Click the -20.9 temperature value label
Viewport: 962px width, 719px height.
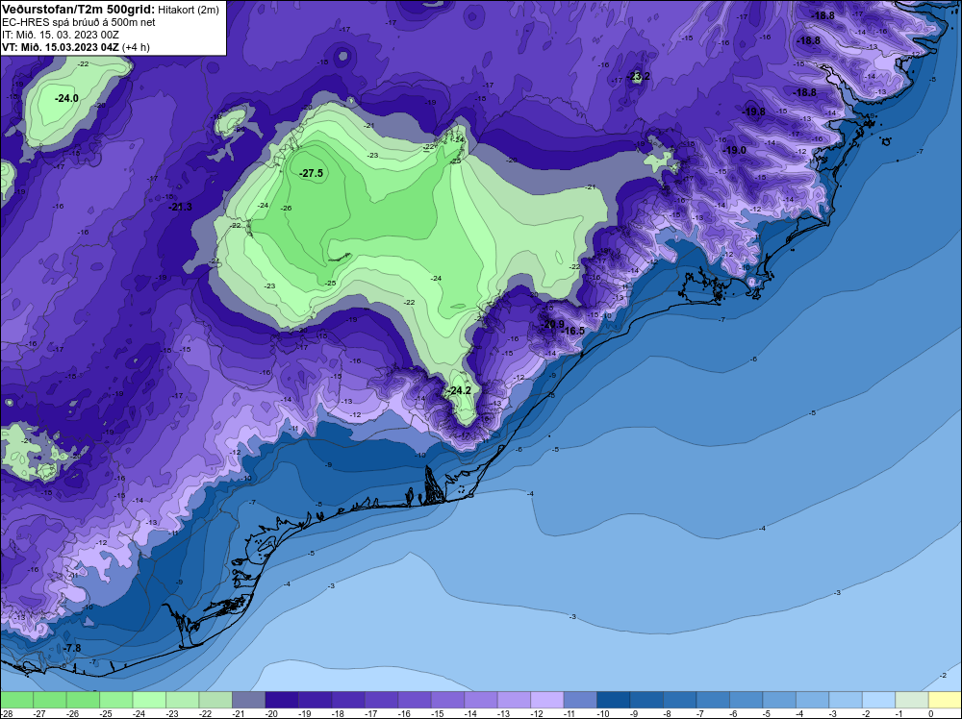[x=553, y=324]
